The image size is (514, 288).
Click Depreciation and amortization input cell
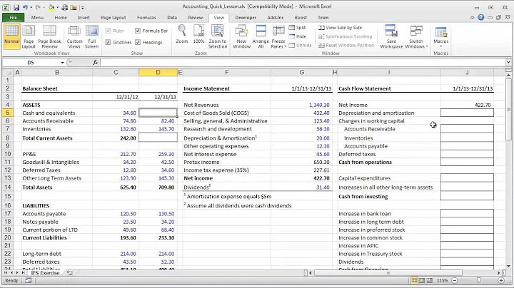point(467,113)
